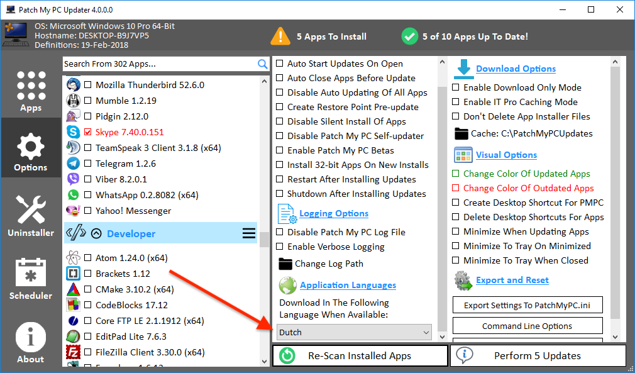The image size is (635, 373).
Task: Click Change Color Of Outdated Apps
Action: (x=528, y=188)
